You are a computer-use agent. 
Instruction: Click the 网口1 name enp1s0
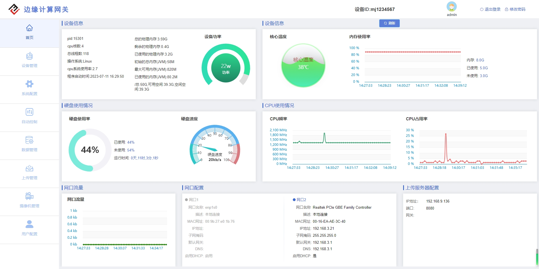(x=211, y=208)
